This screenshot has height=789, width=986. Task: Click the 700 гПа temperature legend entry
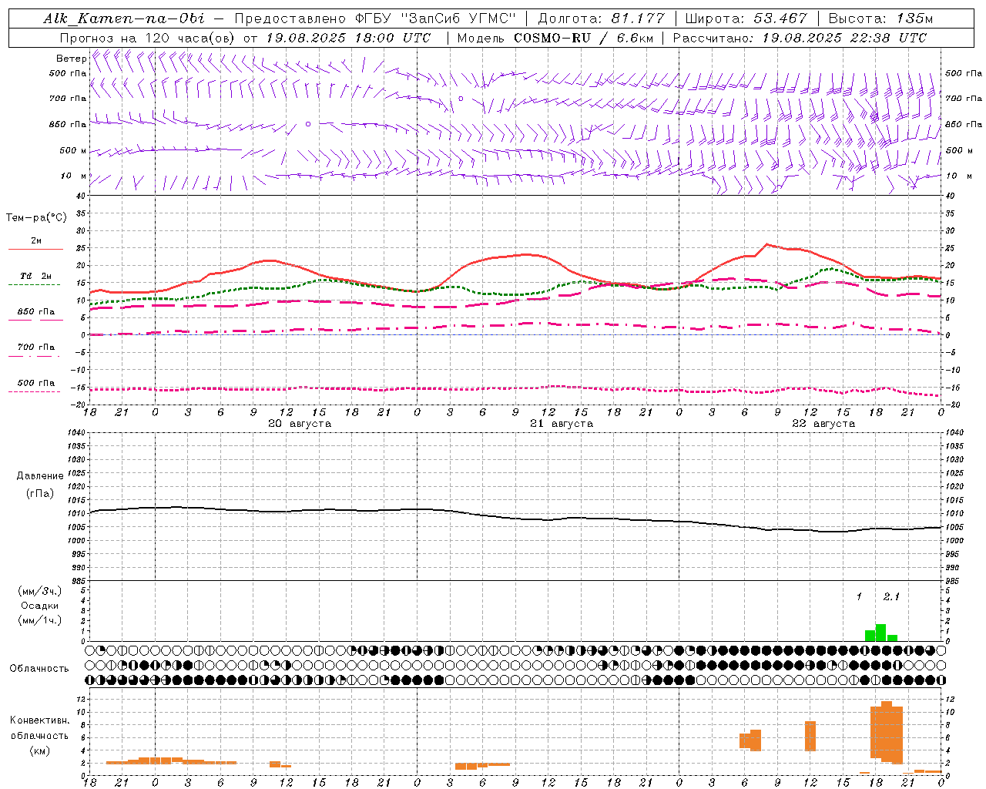[x=36, y=347]
